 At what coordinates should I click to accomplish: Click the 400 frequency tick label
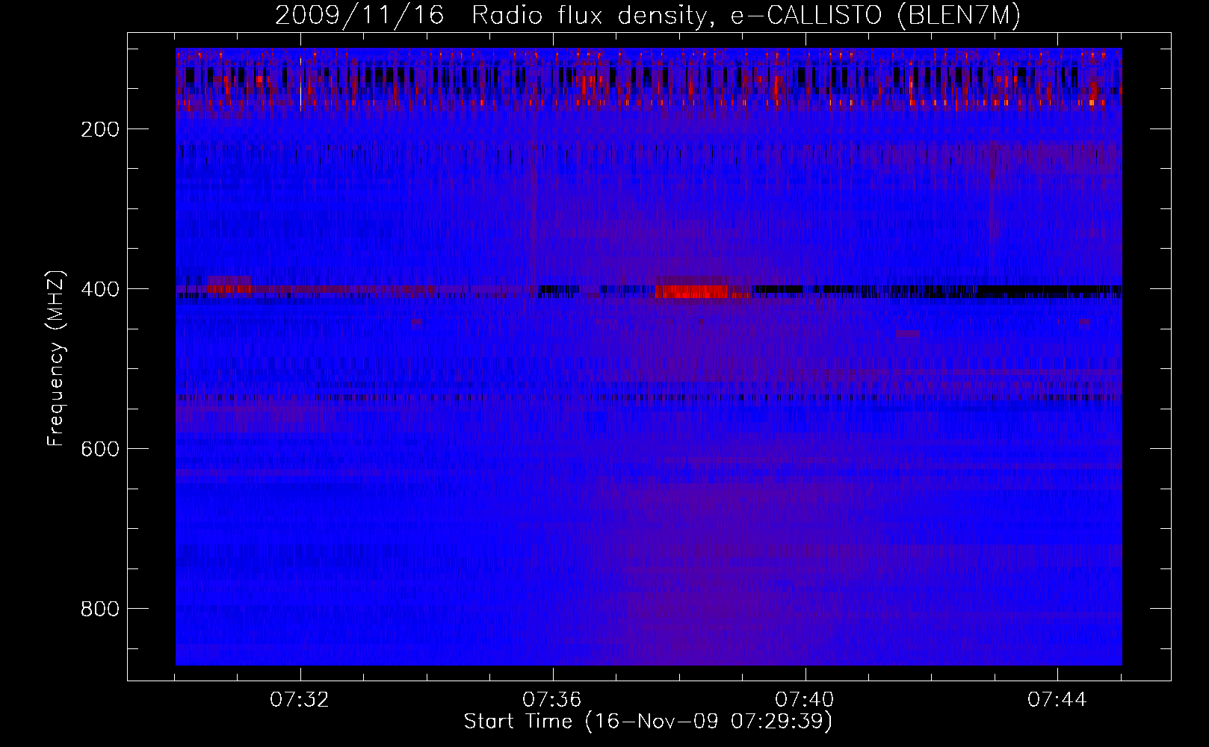coord(100,289)
